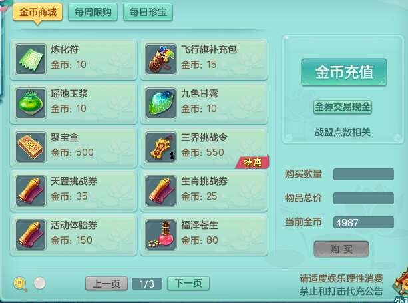Click the 天罡挑战券 scroll icon

point(31,191)
